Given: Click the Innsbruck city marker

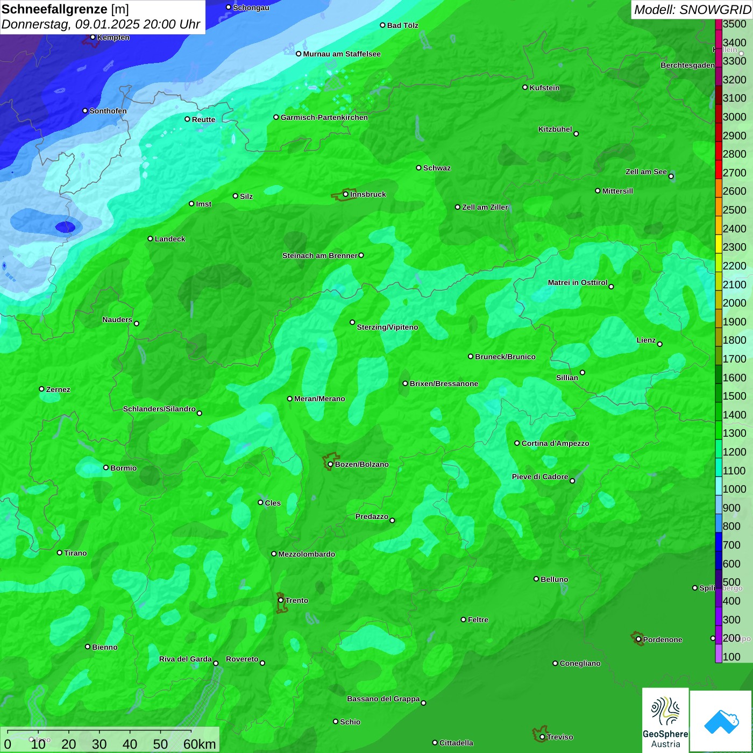Looking at the screenshot, I should tap(346, 194).
